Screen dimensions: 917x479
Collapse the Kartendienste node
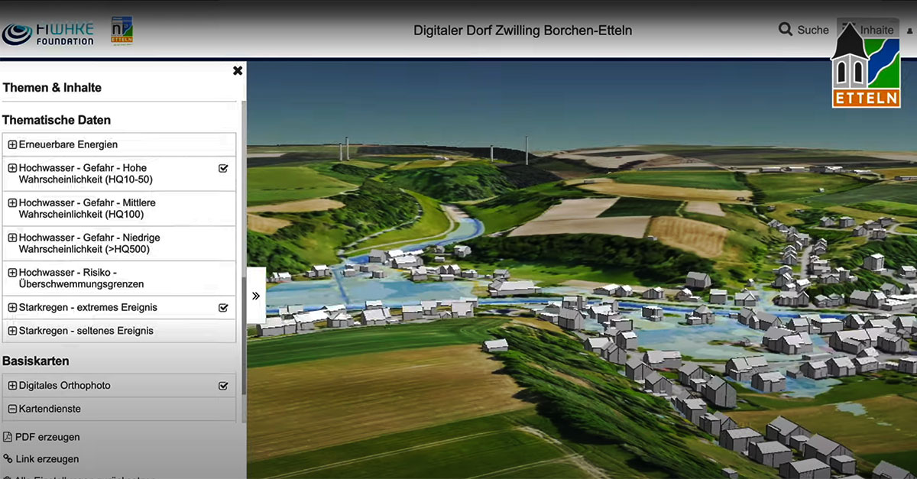(x=12, y=409)
